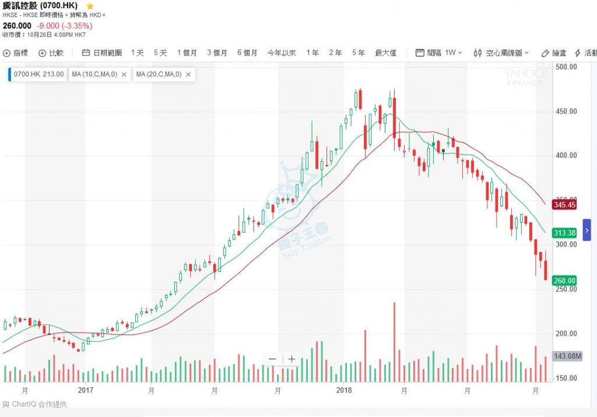
Task: Remove the MA (10,C,MA,0) indicator
Action: click(124, 75)
